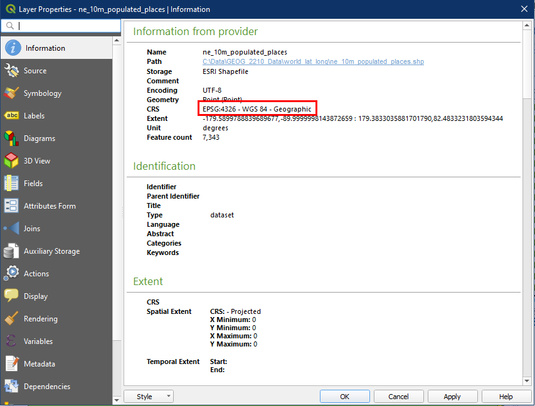Open the Metadata tab
Screen dimensions: 535x406
point(39,364)
